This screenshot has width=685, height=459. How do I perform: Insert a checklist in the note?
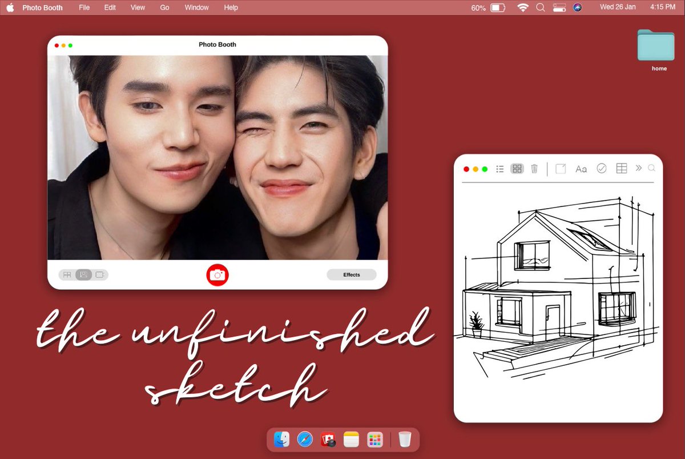[x=602, y=168]
